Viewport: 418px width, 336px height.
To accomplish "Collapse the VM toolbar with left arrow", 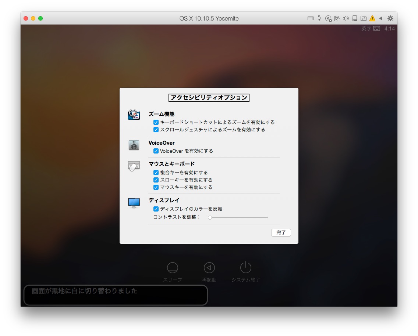I will tap(381, 18).
